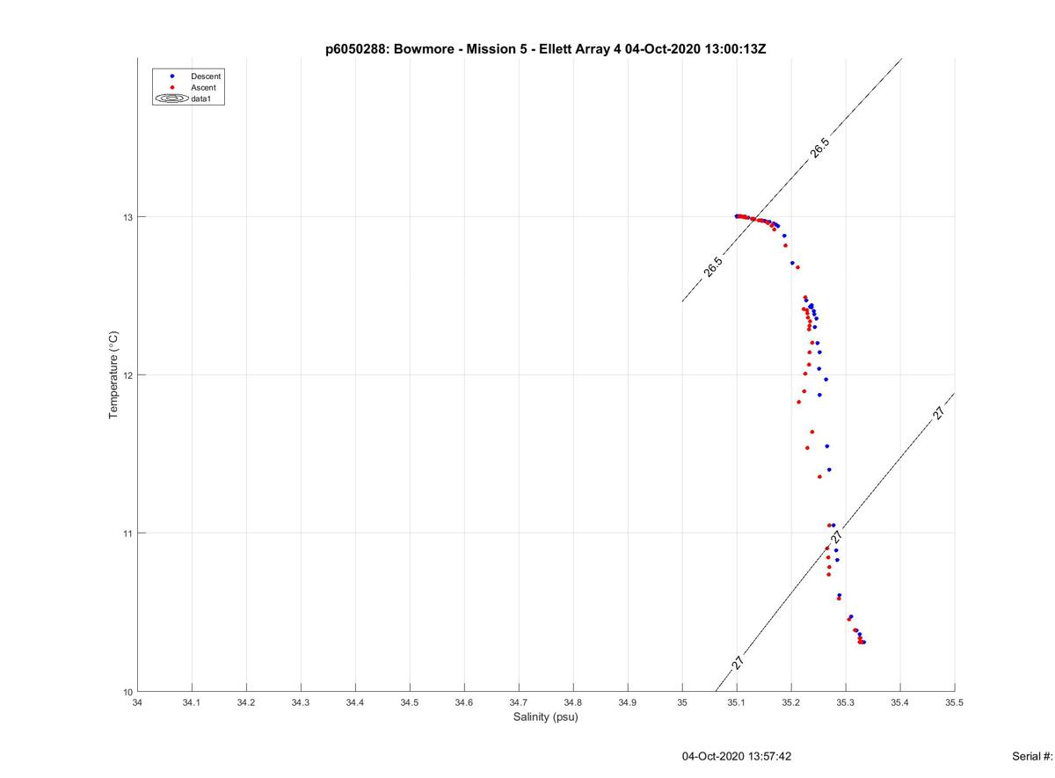The image size is (1055, 778).
Task: Click the 10 tick on temperature axis
Action: [x=128, y=692]
